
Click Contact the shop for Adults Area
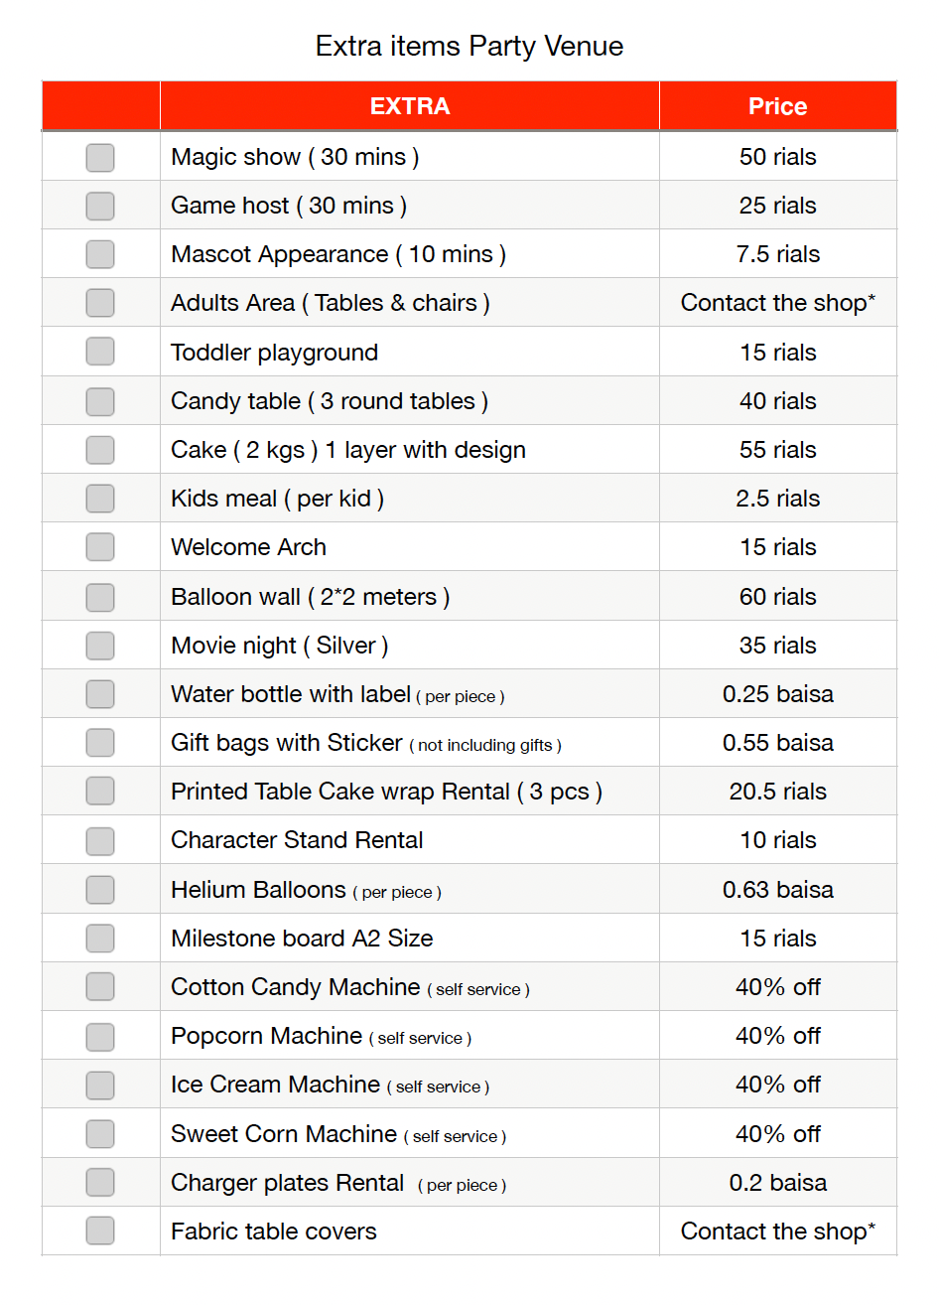[x=777, y=303]
